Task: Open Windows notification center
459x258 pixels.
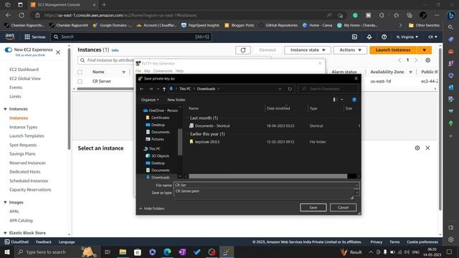Action: click(450, 252)
